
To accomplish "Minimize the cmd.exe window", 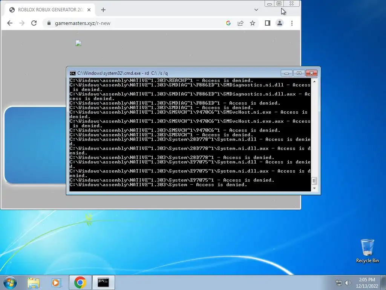I will pyautogui.click(x=286, y=73).
